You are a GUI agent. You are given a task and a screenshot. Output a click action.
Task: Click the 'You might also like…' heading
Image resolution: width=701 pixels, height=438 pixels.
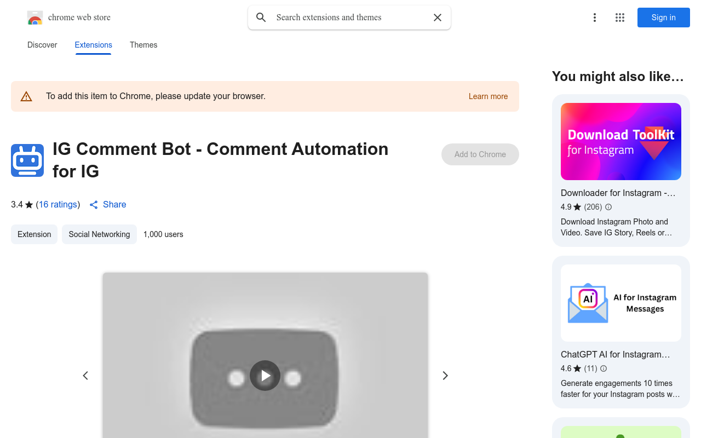tap(618, 77)
